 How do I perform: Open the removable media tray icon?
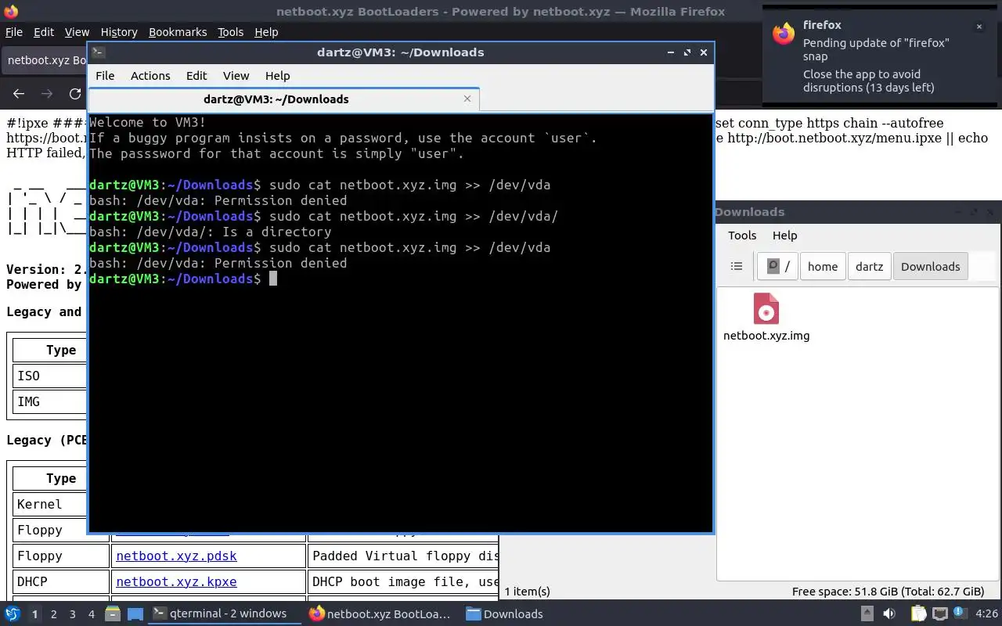pyautogui.click(x=867, y=613)
